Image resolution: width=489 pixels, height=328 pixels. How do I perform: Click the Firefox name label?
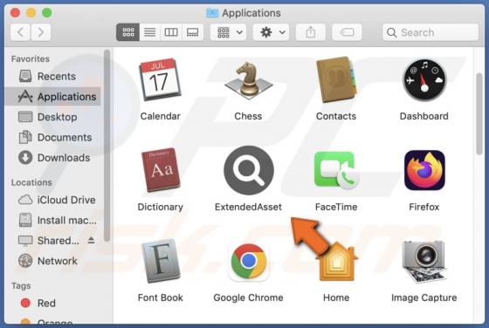424,207
